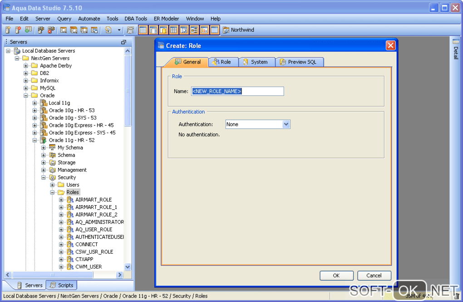Click the register server toolbar icon
The width and height of the screenshot is (463, 302).
pyautogui.click(x=8, y=30)
